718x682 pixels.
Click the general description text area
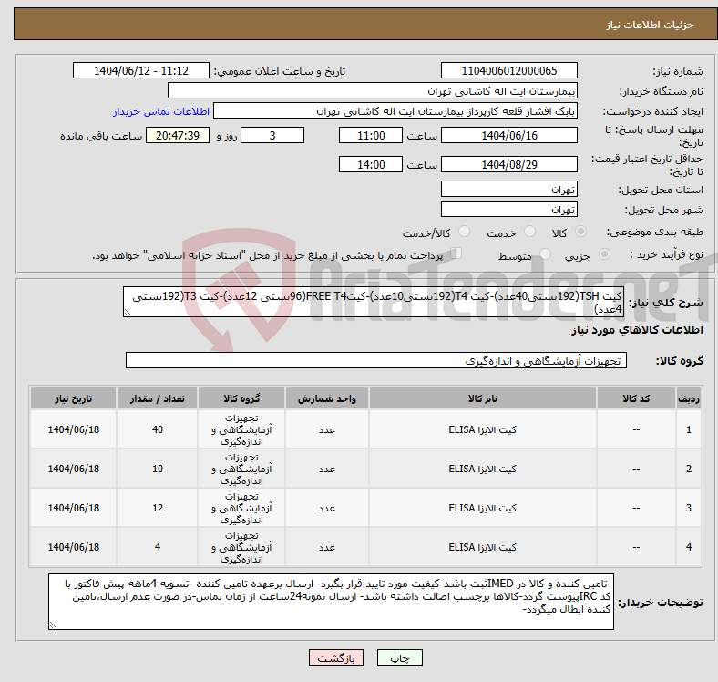point(374,302)
